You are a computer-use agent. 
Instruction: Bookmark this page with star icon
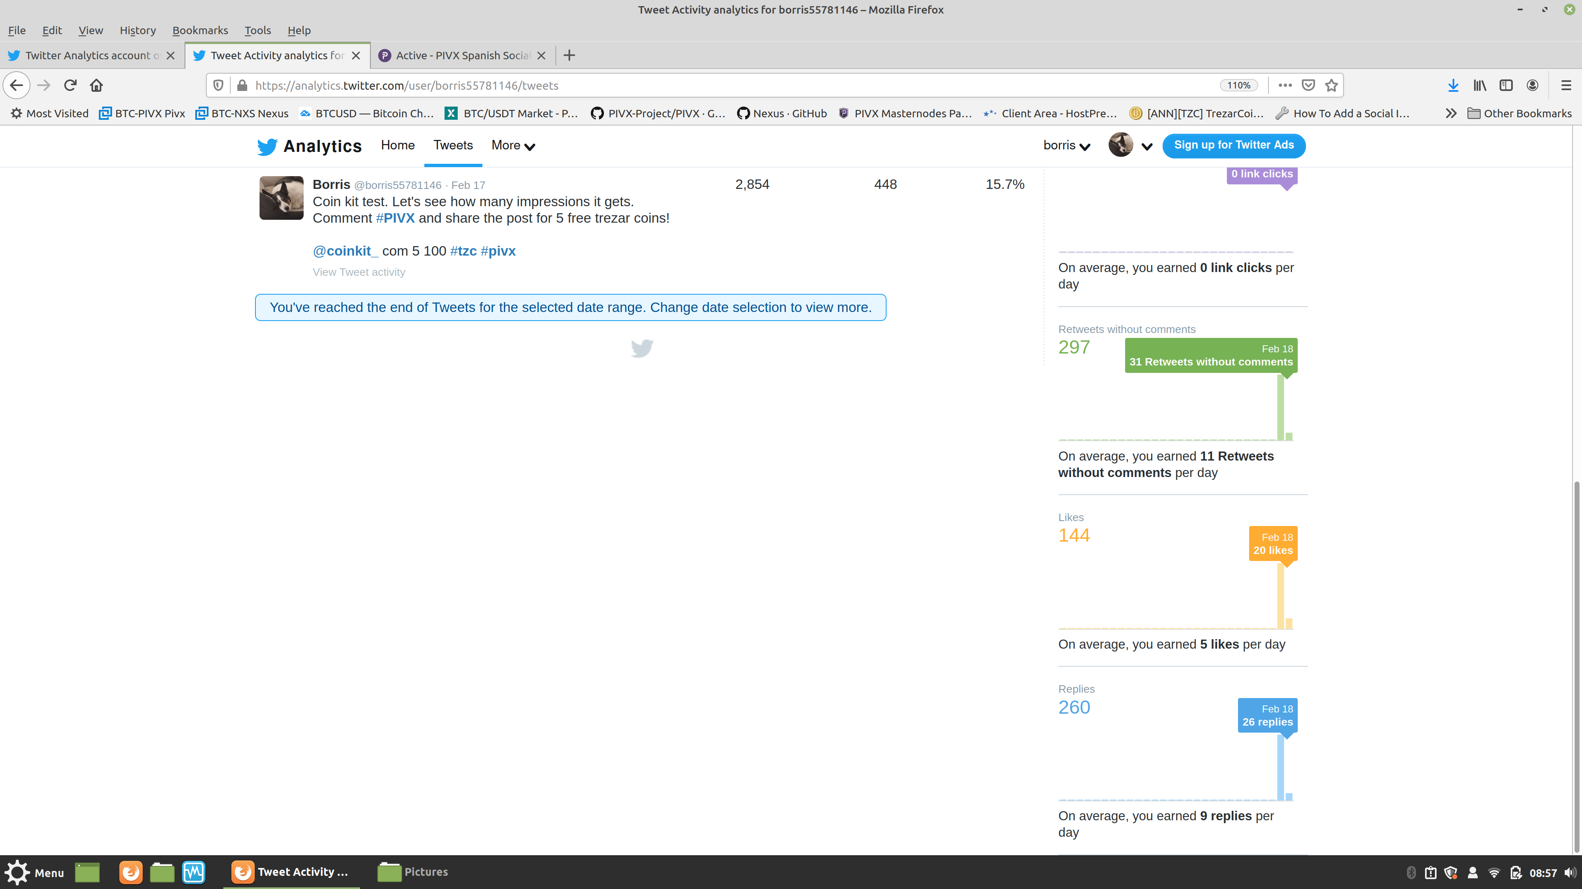1331,85
